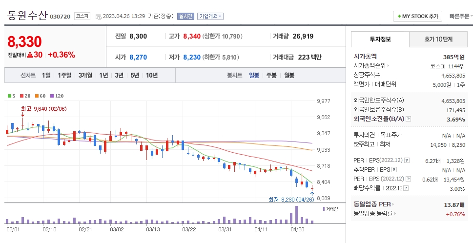Click the stock code 030720
Viewport: 473px width, 243px height.
click(x=60, y=17)
